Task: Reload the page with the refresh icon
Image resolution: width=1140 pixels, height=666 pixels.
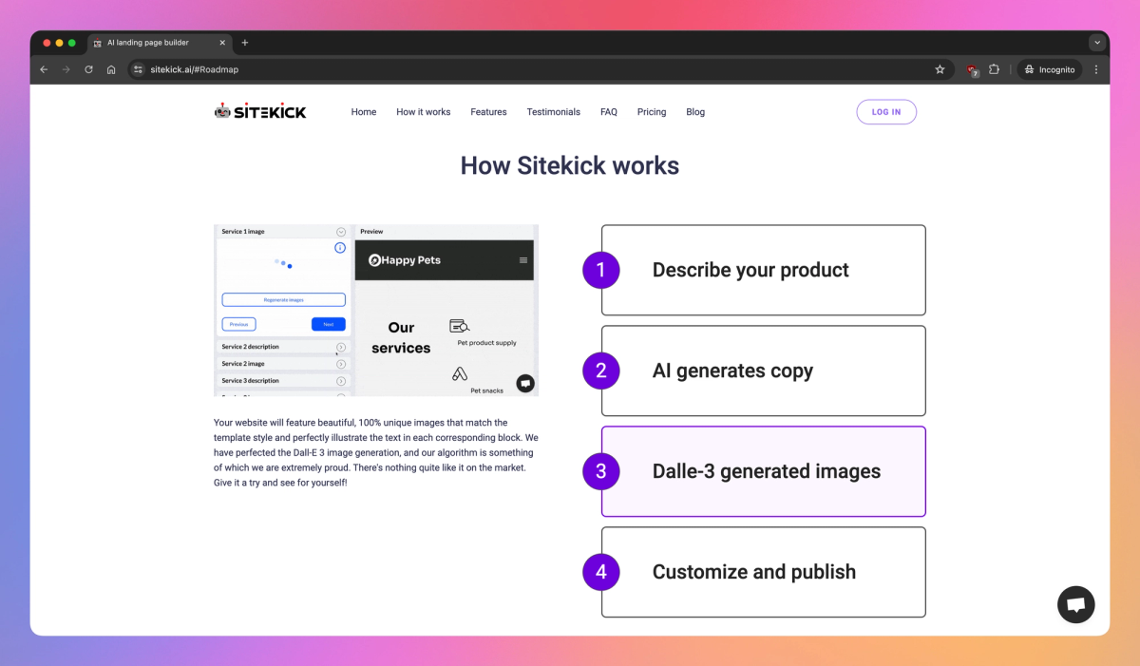Action: point(88,69)
